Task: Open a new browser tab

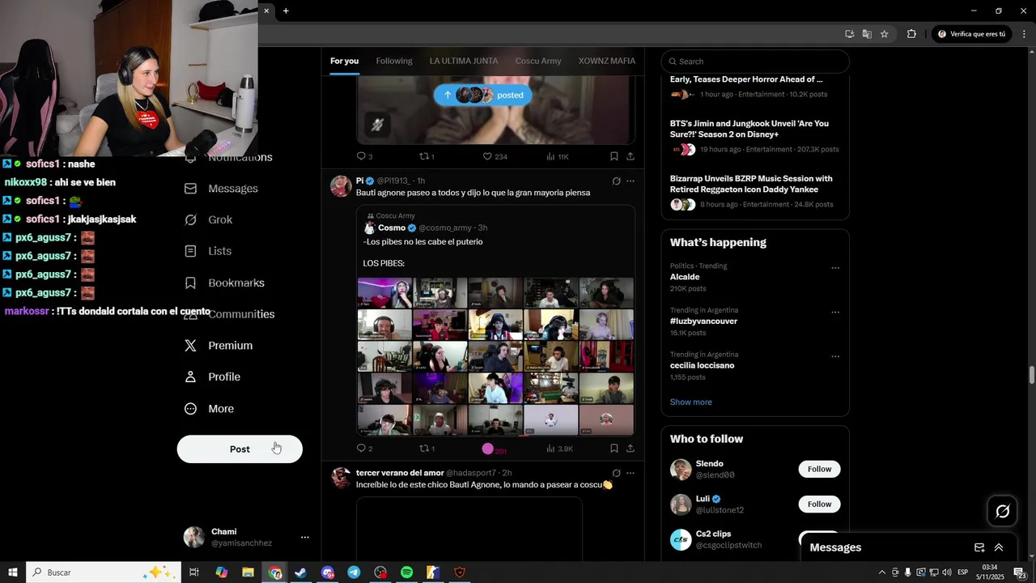Action: pos(286,11)
